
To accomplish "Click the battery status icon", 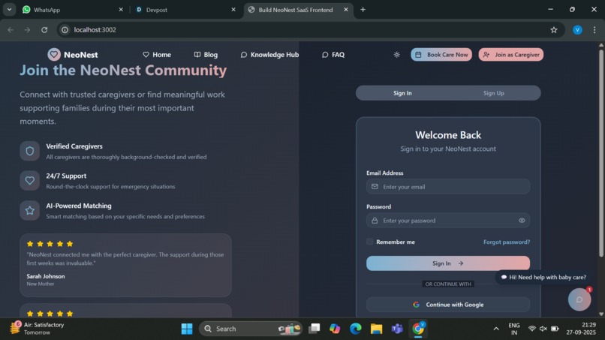I will tap(555, 329).
